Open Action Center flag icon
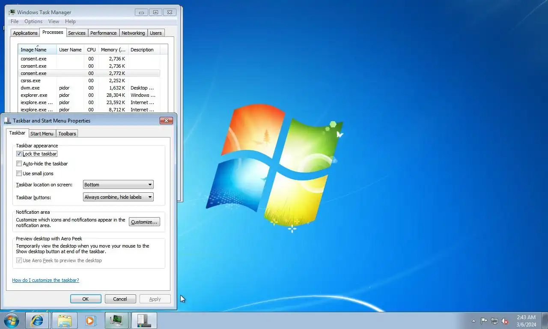 (x=484, y=321)
